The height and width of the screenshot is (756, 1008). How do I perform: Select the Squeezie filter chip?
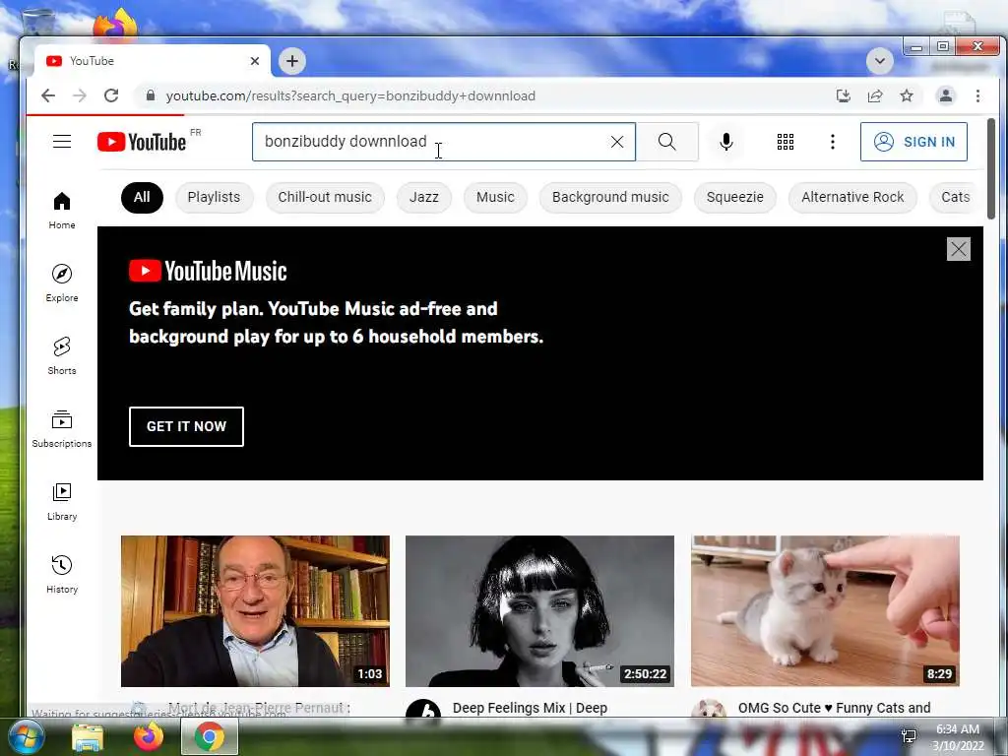(734, 197)
